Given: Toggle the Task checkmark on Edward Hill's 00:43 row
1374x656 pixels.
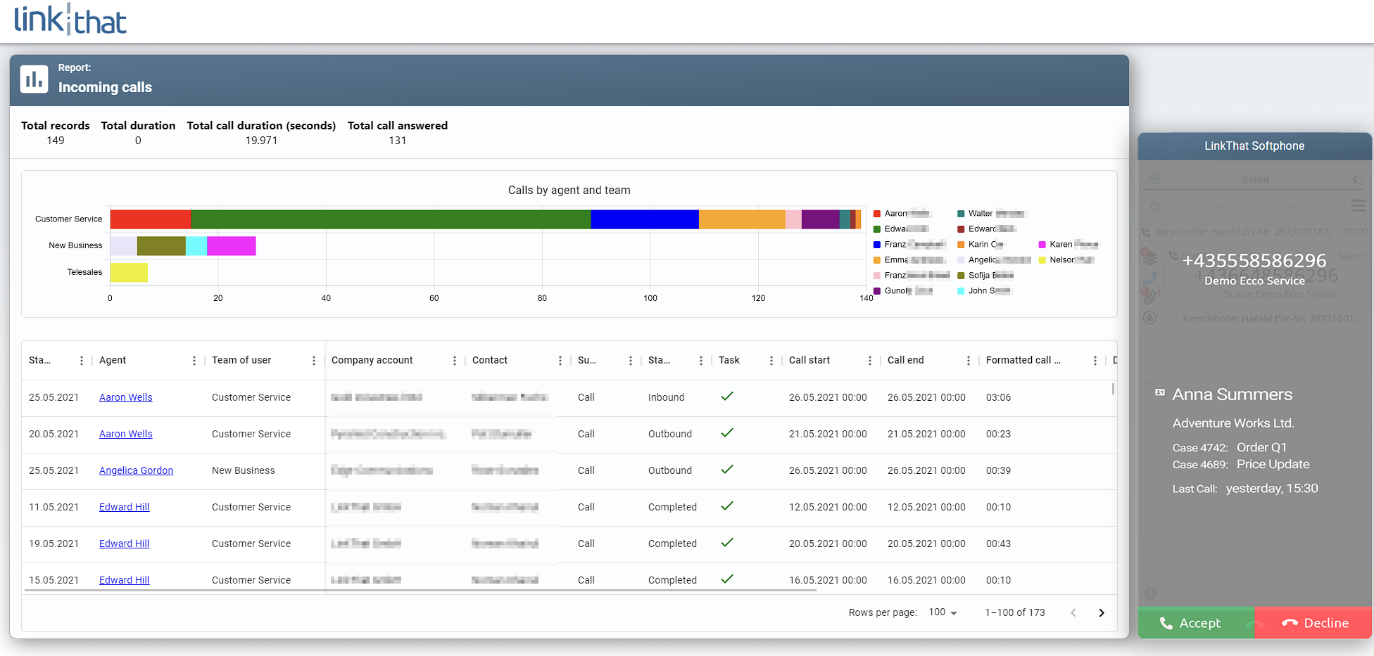Looking at the screenshot, I should click(726, 542).
